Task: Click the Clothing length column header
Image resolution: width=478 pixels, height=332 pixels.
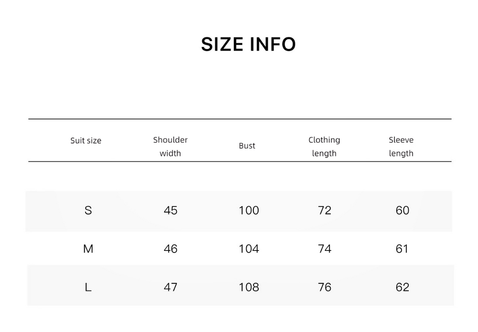Action: tap(324, 146)
